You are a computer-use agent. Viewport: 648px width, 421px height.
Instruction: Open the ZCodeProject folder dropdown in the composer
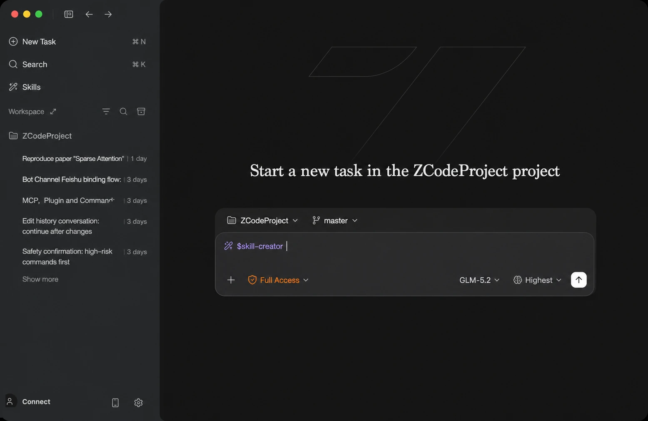tap(262, 220)
